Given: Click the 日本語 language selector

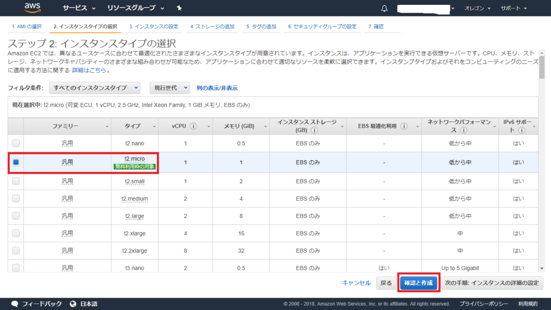Looking at the screenshot, I should pyautogui.click(x=89, y=304).
